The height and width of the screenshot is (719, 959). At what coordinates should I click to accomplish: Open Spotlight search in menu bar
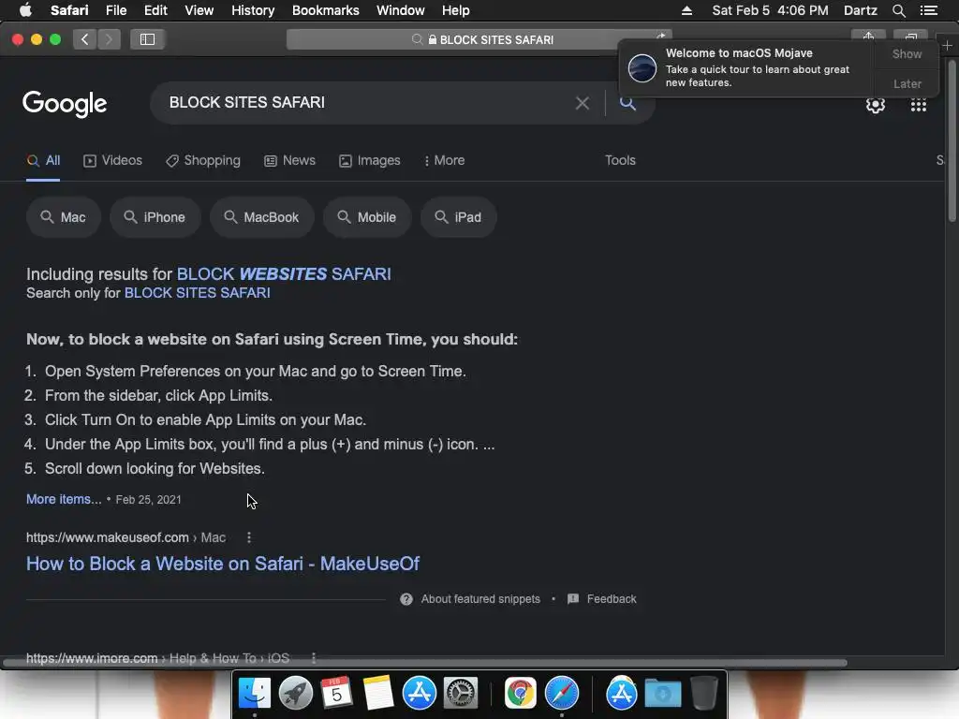[x=898, y=10]
